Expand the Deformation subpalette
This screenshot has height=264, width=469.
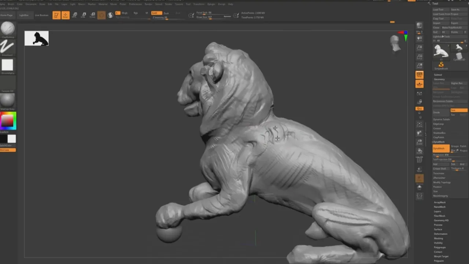440,234
